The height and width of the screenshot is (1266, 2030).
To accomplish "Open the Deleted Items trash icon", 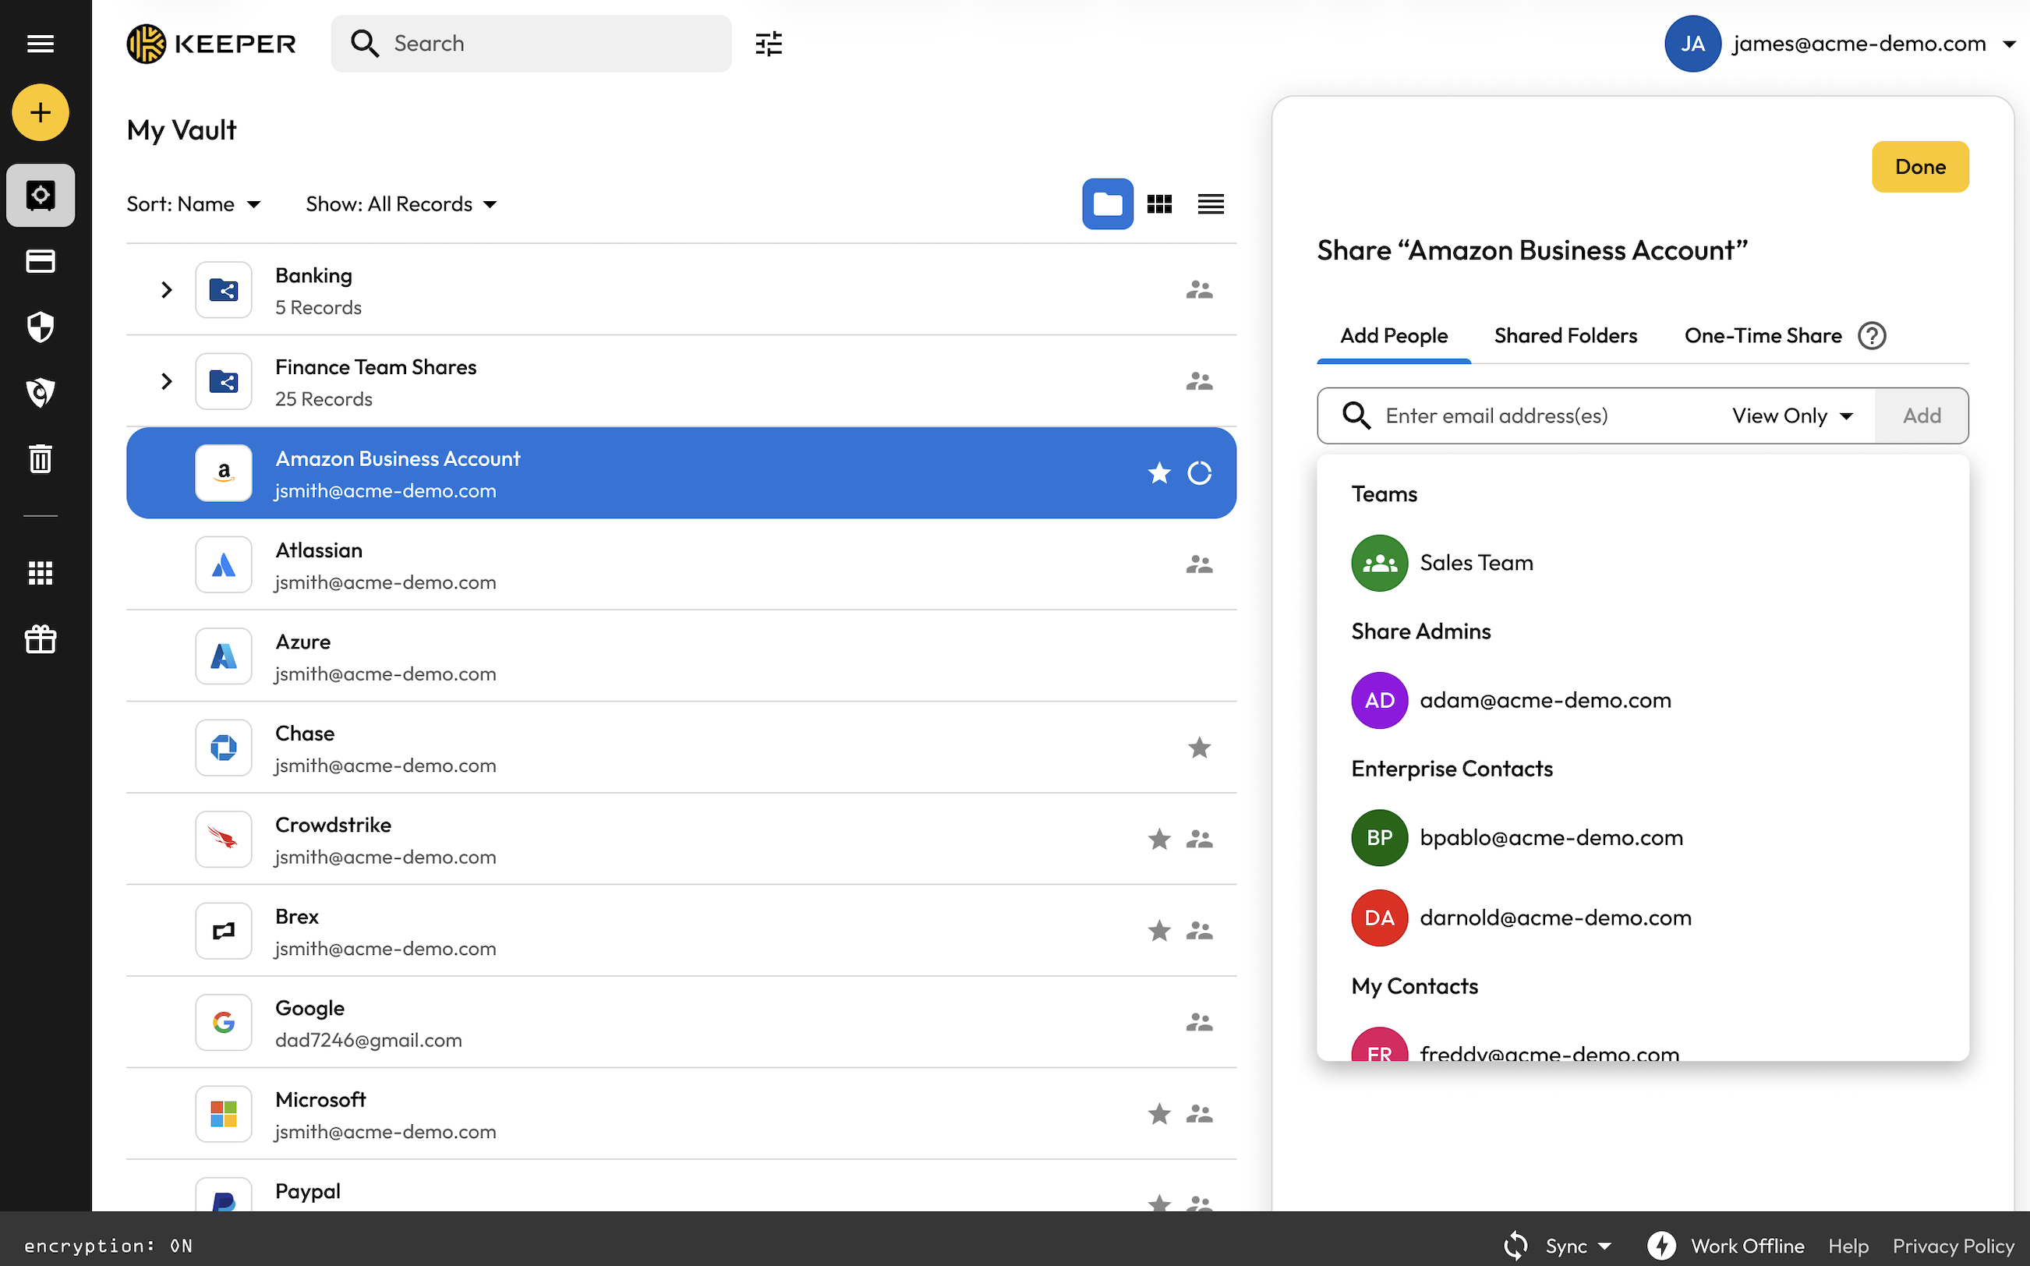I will 41,458.
